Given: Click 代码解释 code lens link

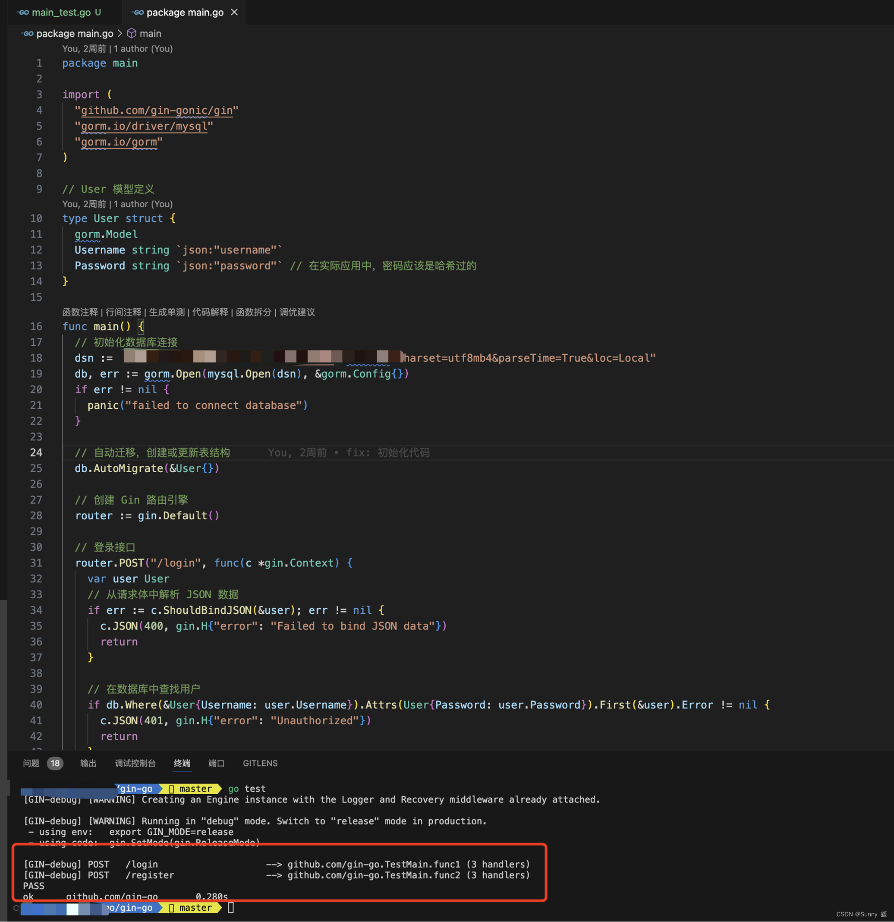Looking at the screenshot, I should click(x=210, y=313).
